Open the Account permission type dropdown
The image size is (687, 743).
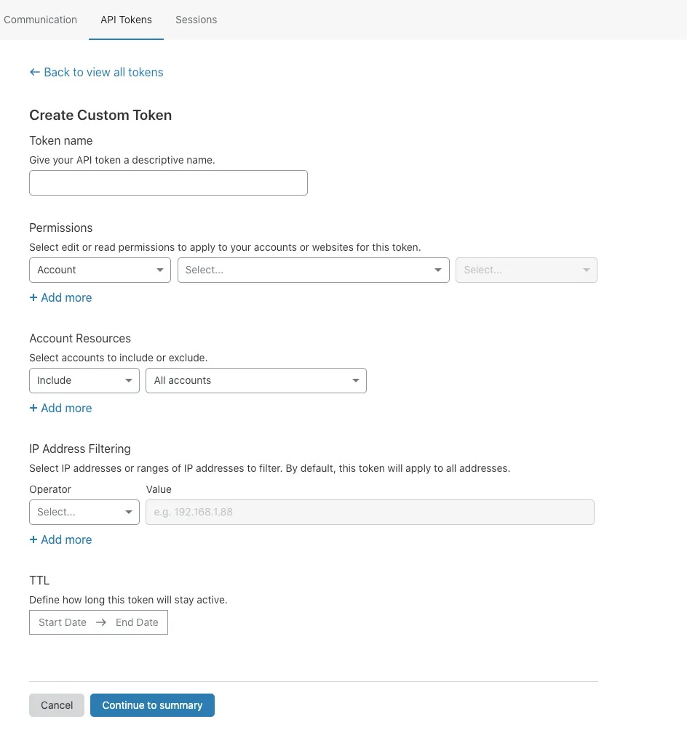(x=100, y=270)
